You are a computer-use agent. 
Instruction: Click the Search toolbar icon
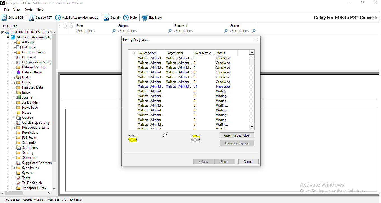click(x=107, y=18)
